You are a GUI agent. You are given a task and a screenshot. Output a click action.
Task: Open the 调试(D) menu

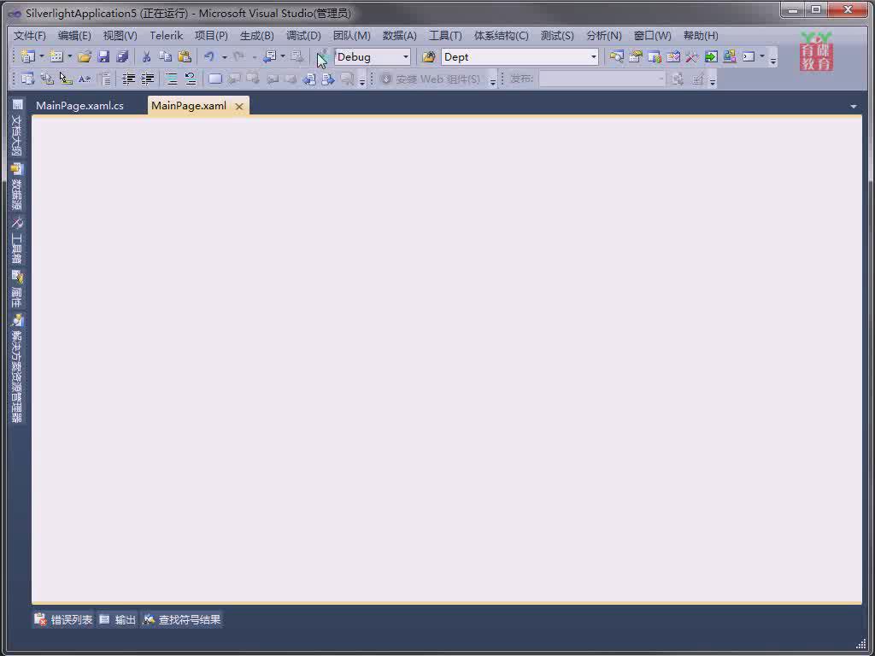[x=303, y=36]
